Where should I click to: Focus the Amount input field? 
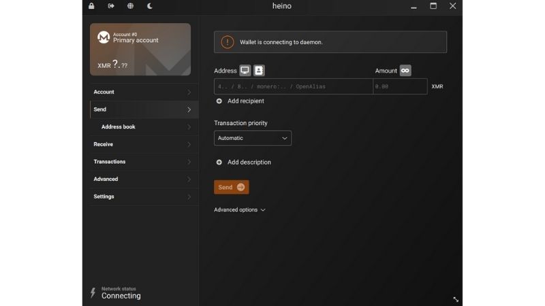pyautogui.click(x=400, y=86)
